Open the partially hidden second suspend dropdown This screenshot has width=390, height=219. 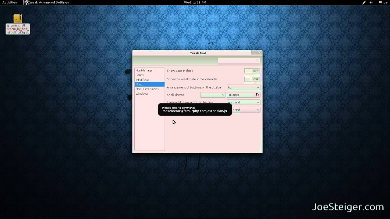(246, 110)
